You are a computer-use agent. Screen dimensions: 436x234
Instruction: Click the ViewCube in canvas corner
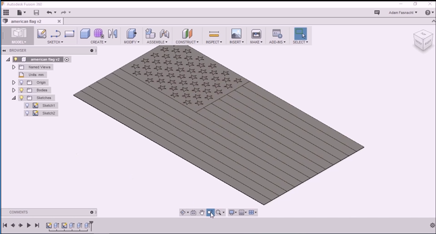[x=423, y=40]
